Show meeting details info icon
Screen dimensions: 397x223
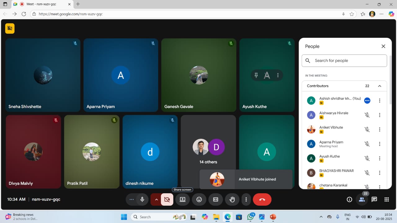349,199
